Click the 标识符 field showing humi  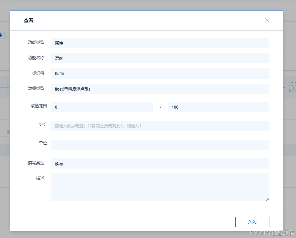click(160, 74)
